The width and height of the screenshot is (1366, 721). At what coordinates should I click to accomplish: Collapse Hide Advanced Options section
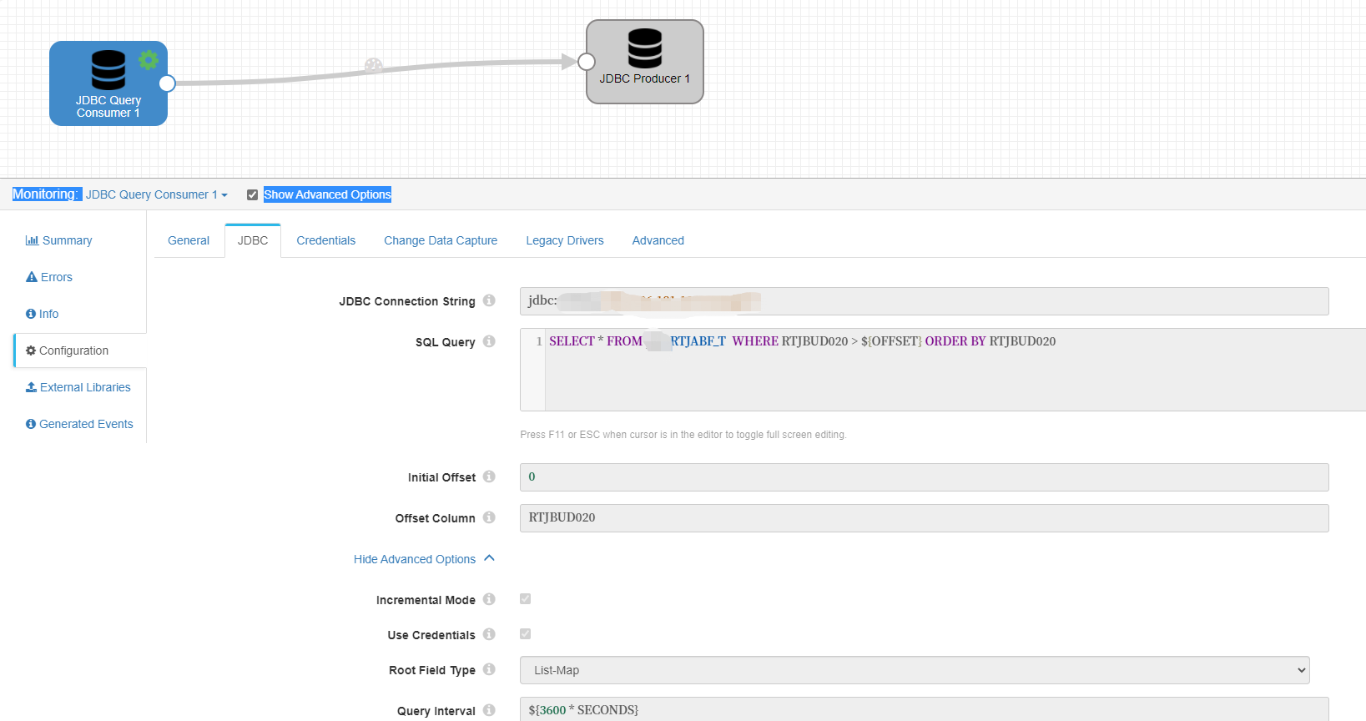[x=424, y=559]
